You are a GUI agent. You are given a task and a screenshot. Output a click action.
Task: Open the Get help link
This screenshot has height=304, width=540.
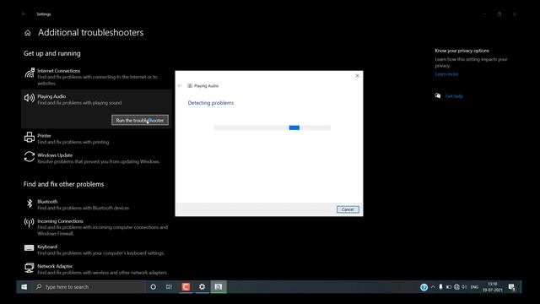coord(454,96)
